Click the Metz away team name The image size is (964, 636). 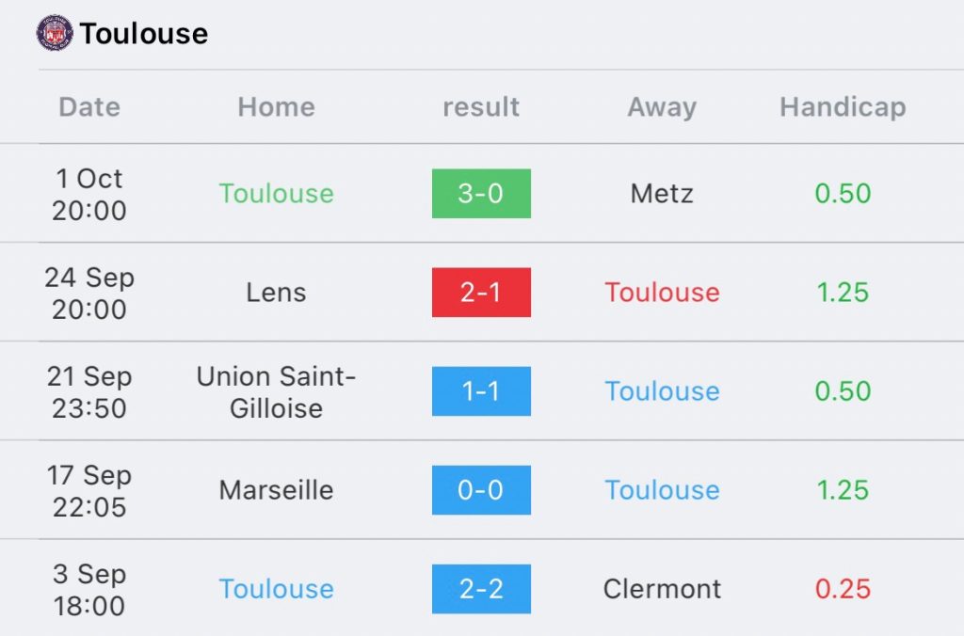662,194
